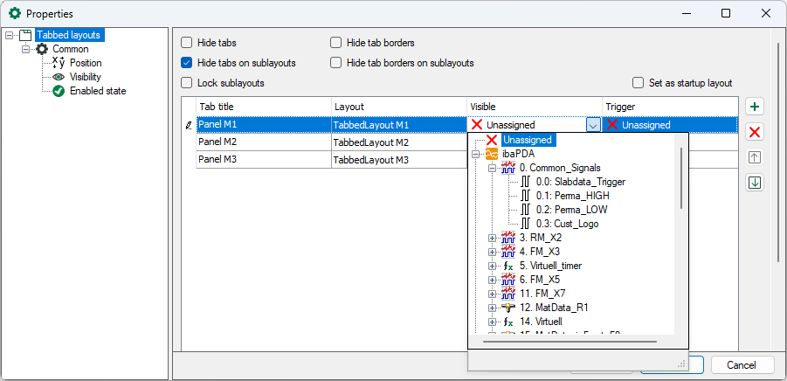Click the move down arrow button
Image resolution: width=787 pixels, height=381 pixels.
click(756, 183)
